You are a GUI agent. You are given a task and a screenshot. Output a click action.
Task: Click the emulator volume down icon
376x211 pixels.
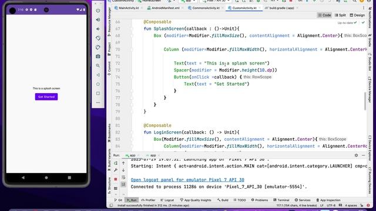98,29
